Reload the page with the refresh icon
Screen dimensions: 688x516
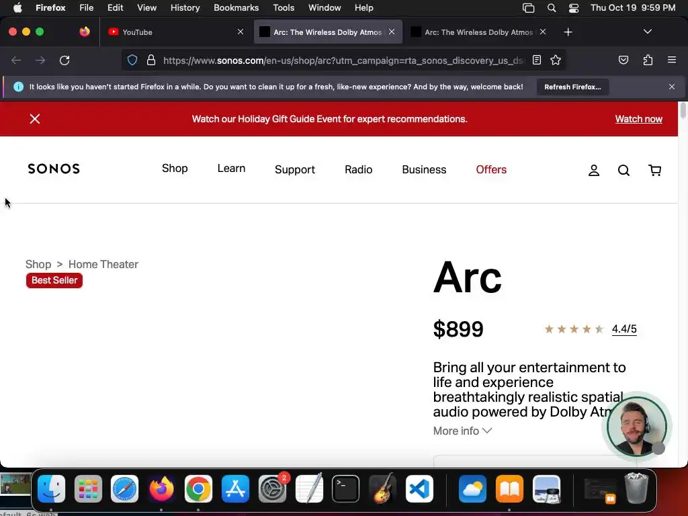click(x=64, y=60)
